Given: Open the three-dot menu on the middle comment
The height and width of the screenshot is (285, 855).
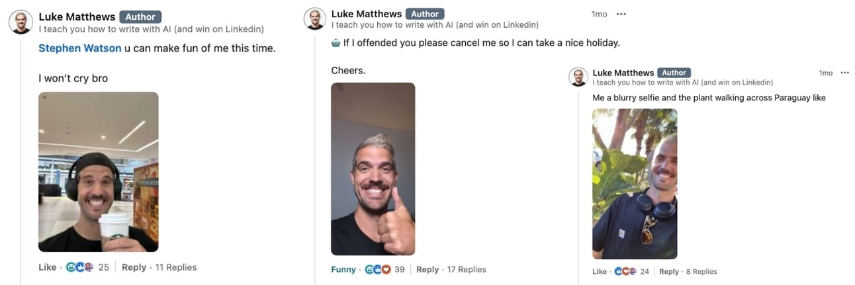Looking at the screenshot, I should click(621, 14).
